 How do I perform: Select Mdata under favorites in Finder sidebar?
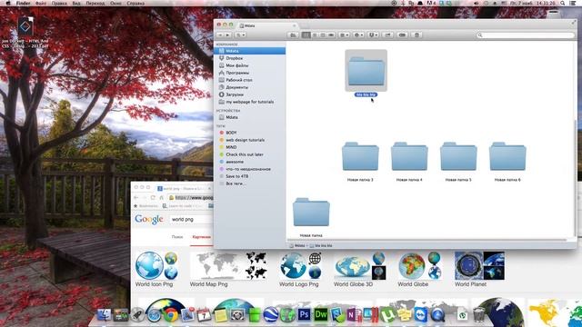coord(249,51)
